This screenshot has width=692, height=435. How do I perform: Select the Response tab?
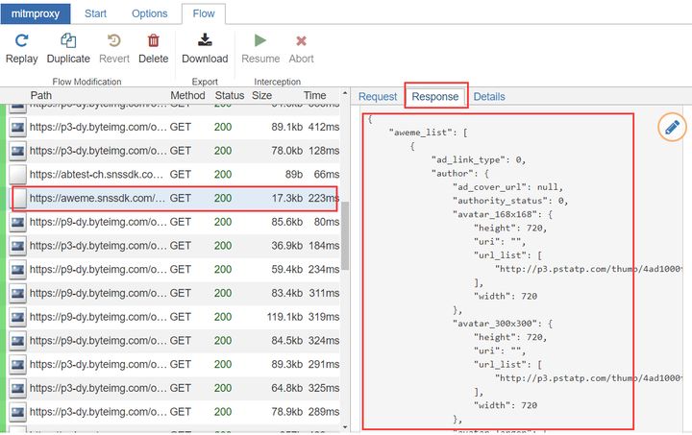pyautogui.click(x=435, y=97)
